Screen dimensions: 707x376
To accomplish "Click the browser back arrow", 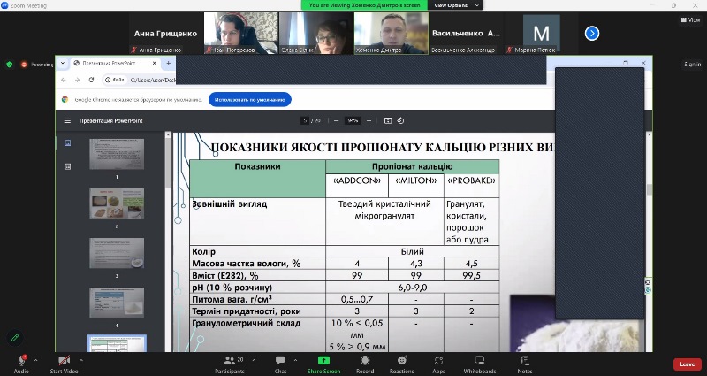I will coord(64,80).
